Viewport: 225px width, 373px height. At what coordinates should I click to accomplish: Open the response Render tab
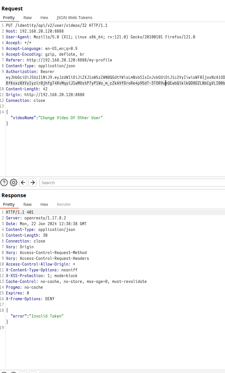[64, 204]
